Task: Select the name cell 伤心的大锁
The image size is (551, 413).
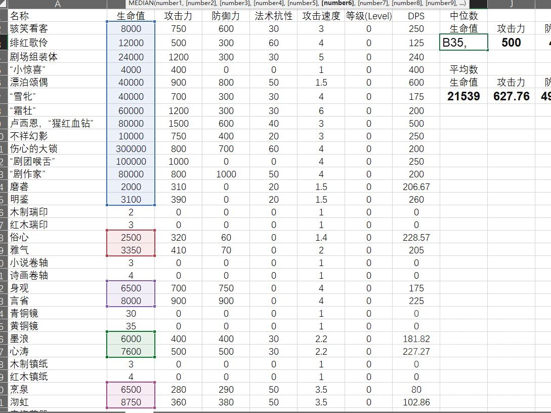Action: tap(58, 148)
